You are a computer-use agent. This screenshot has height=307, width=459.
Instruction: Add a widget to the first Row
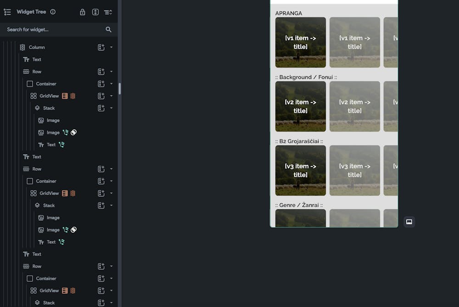click(x=101, y=72)
